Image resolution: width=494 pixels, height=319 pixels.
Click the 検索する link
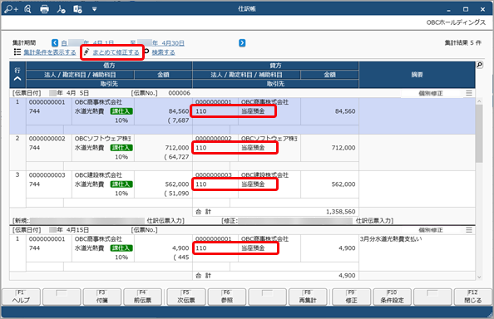[x=163, y=52]
